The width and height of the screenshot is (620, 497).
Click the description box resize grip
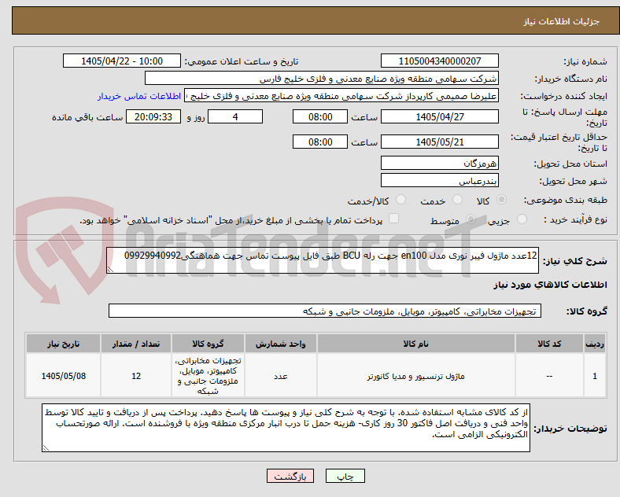(110, 270)
